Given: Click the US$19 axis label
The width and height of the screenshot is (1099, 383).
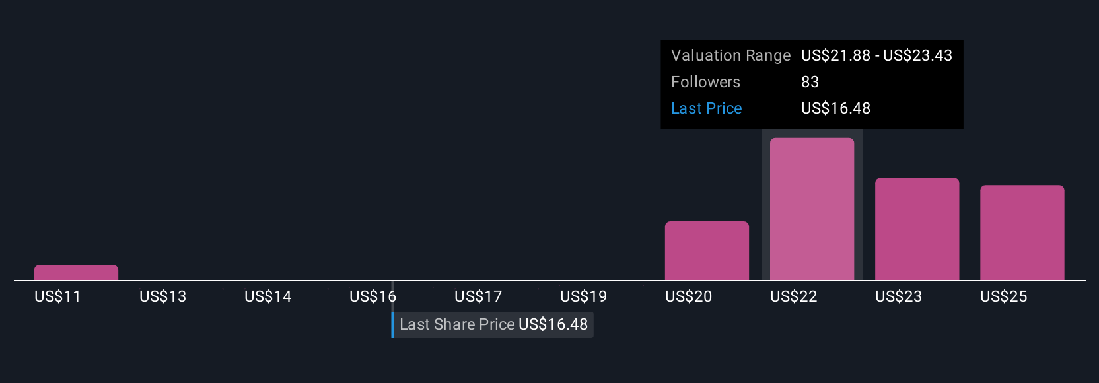Looking at the screenshot, I should click(583, 296).
